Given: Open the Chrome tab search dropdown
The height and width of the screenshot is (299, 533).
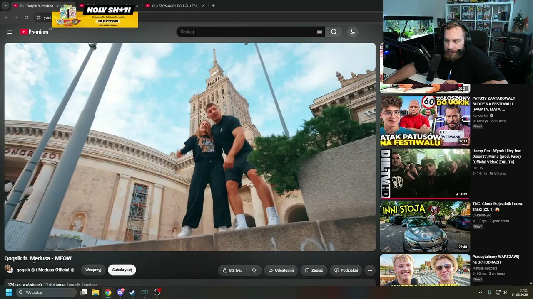Looking at the screenshot, I should tap(5, 5).
